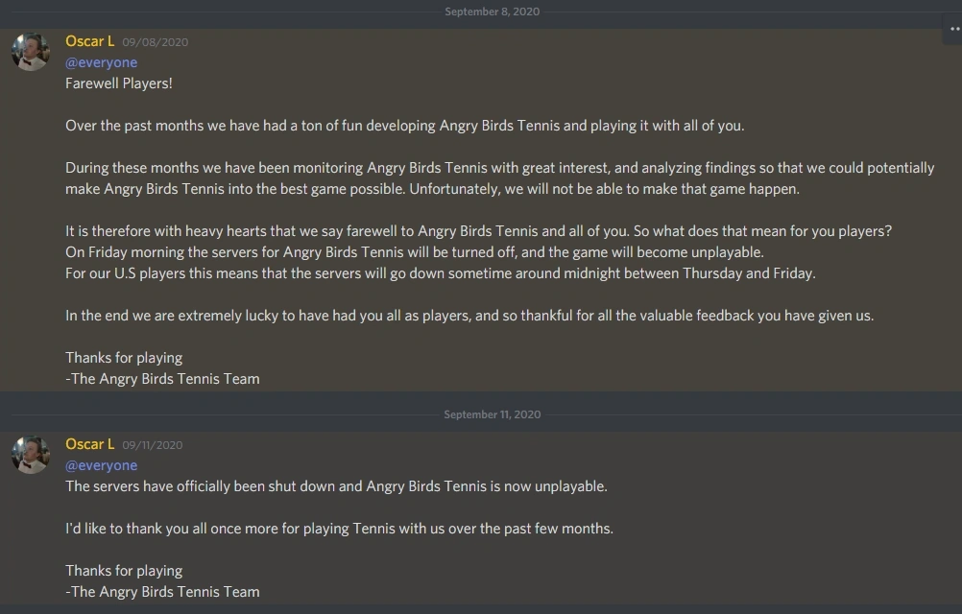
Task: Click the paragraph starting "During these months"
Action: pyautogui.click(x=499, y=178)
